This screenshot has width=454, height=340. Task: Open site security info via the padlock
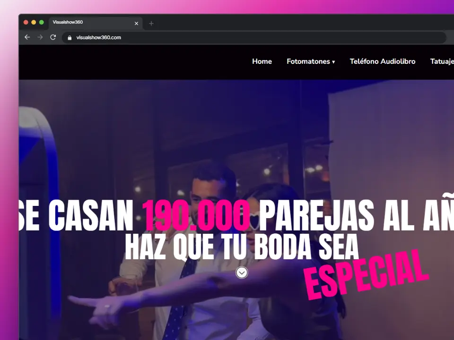pos(70,37)
